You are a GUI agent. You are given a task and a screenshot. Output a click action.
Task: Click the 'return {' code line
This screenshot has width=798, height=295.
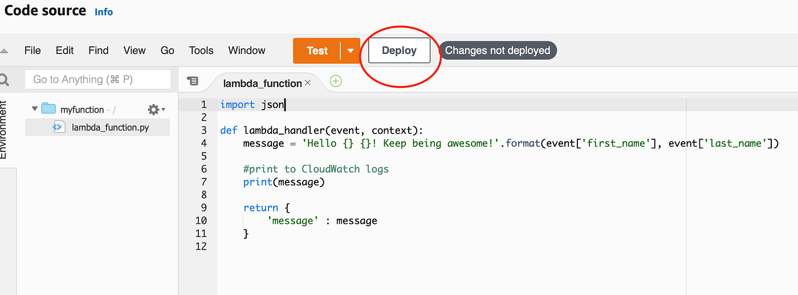pyautogui.click(x=267, y=207)
